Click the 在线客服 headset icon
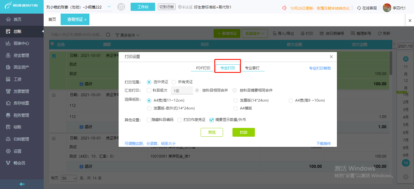The width and height of the screenshot is (414, 189). (359, 8)
